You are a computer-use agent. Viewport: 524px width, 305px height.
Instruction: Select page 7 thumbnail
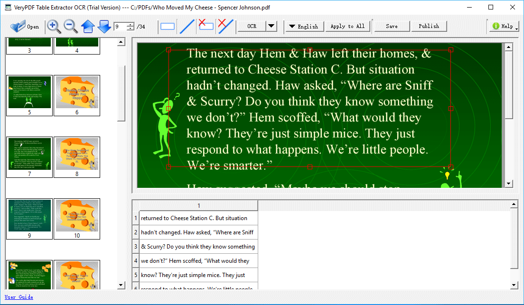pyautogui.click(x=29, y=157)
